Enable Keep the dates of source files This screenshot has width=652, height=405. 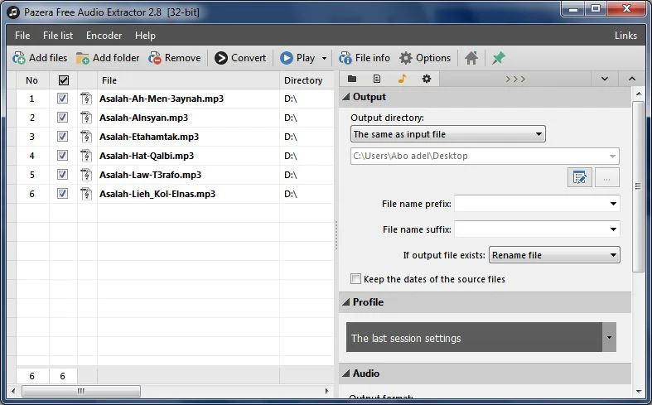pyautogui.click(x=355, y=278)
